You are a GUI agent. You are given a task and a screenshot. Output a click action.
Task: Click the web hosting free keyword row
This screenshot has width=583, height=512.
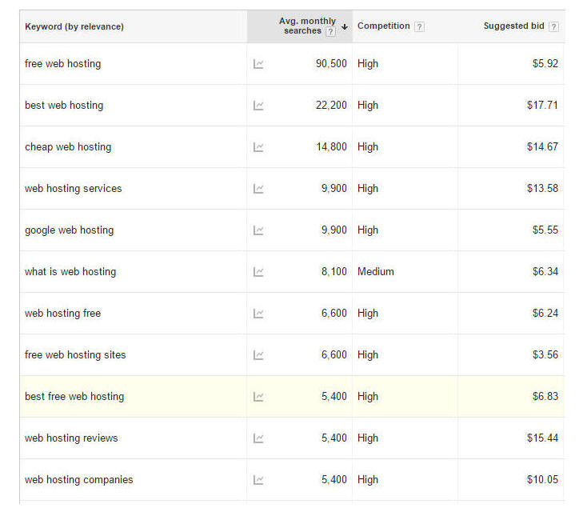[63, 314]
